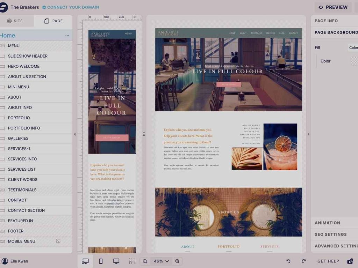Select the SERVICES LIST canvas

(x=36, y=169)
